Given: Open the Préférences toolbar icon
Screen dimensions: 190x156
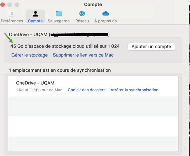Looking at the screenshot, I should click(12, 14).
